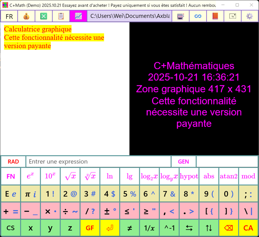
Task: Toggle the FN function keys
Action: coord(10,176)
